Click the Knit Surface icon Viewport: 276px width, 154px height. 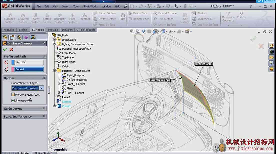coord(185,18)
